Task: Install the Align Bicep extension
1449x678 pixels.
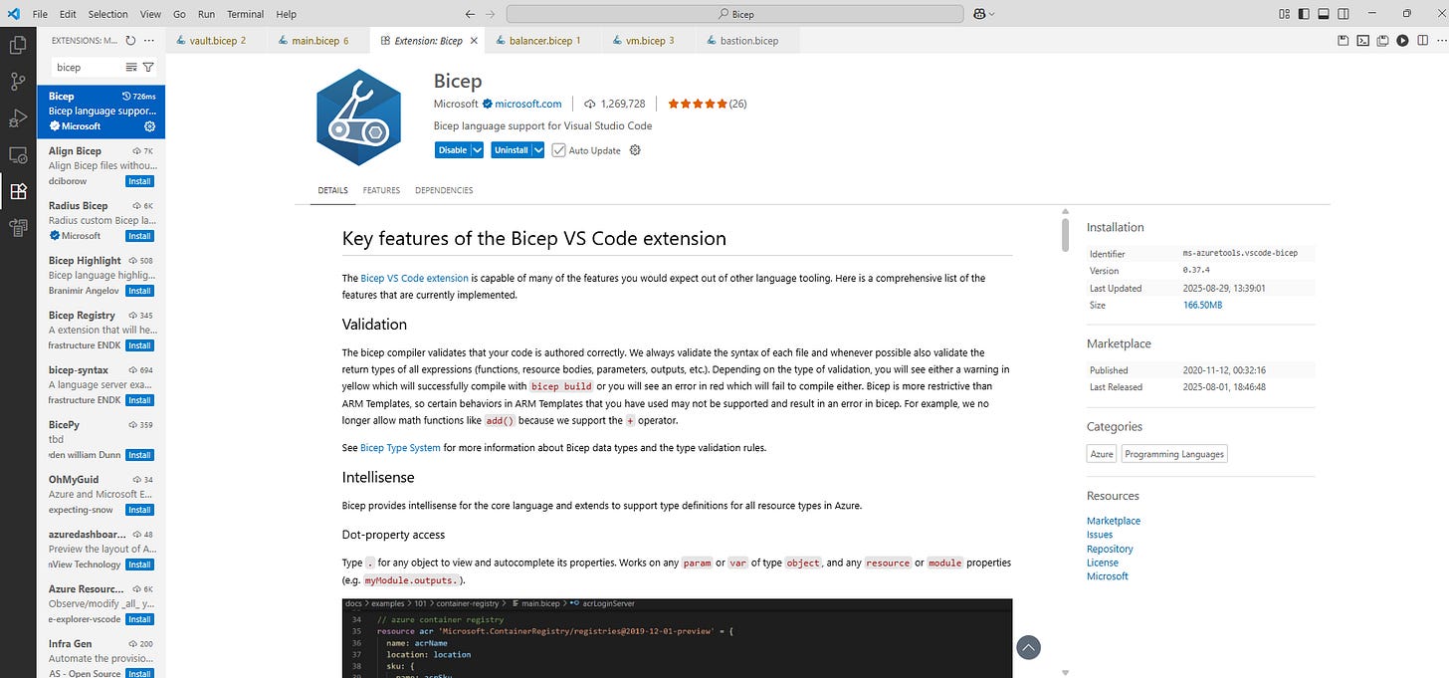Action: coord(139,181)
